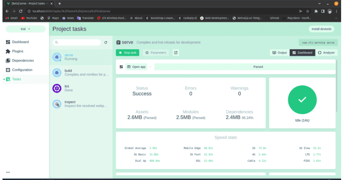344x180 pixels.
Task: Click the Modules 2.5MB value
Action: pos(191,117)
